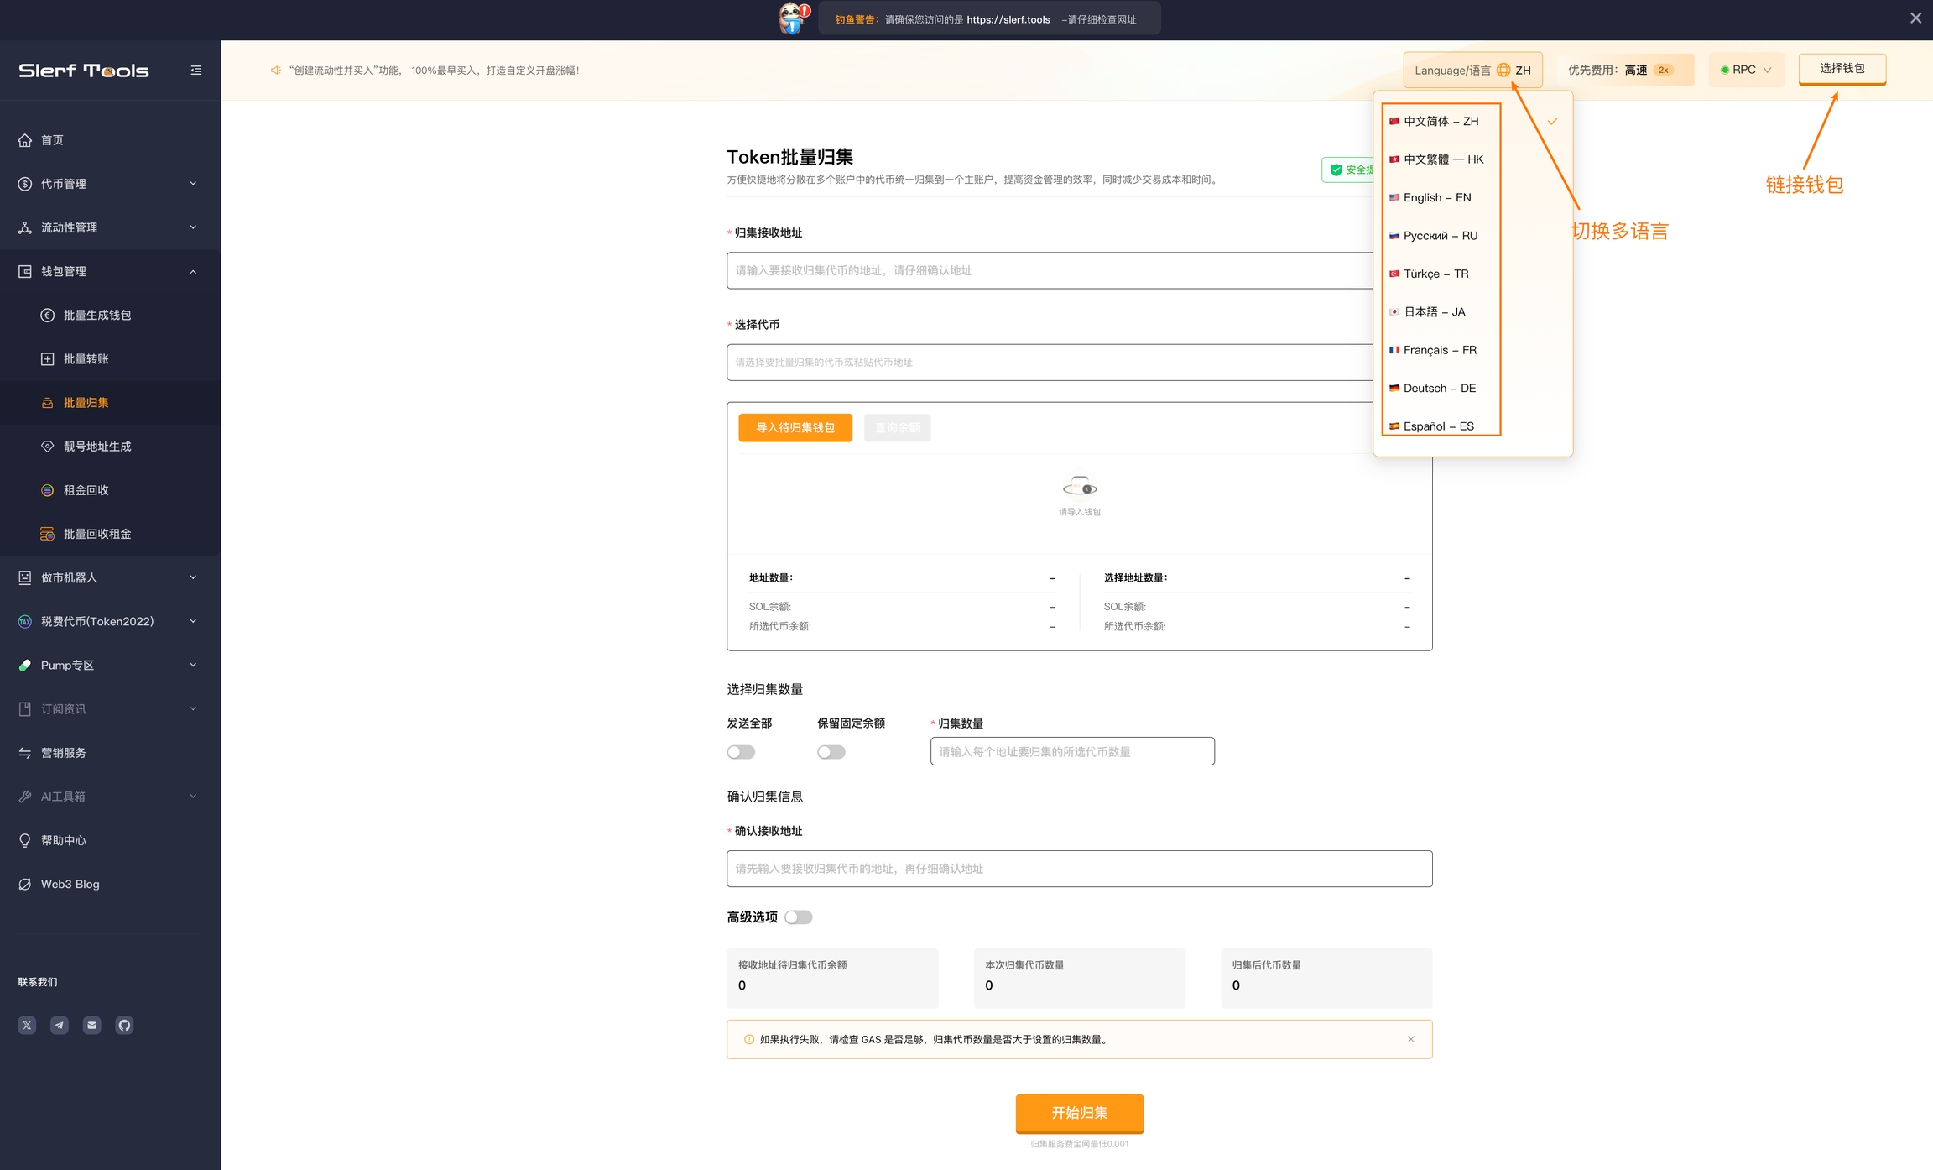
Task: Select English – EN language option
Action: 1436,197
